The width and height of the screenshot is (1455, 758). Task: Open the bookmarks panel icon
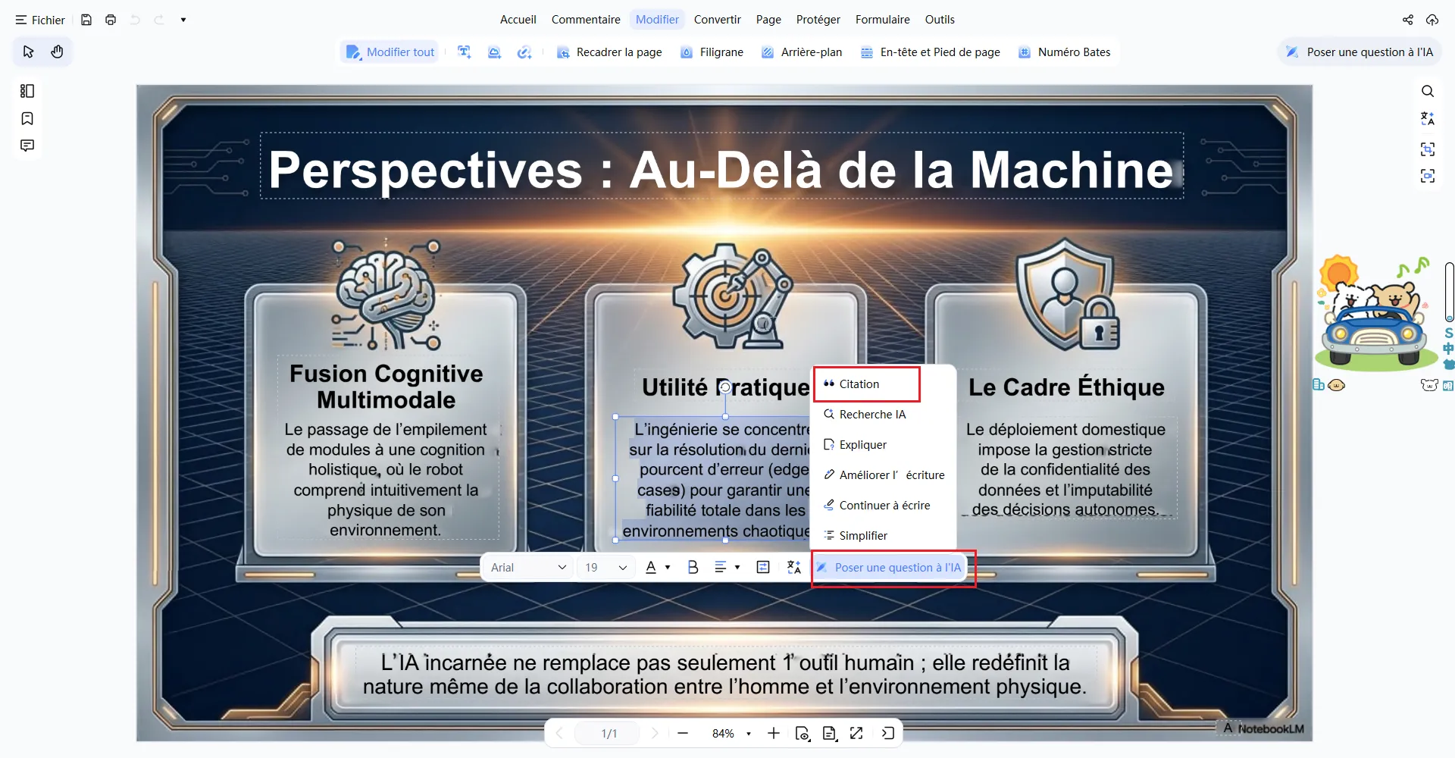point(27,118)
